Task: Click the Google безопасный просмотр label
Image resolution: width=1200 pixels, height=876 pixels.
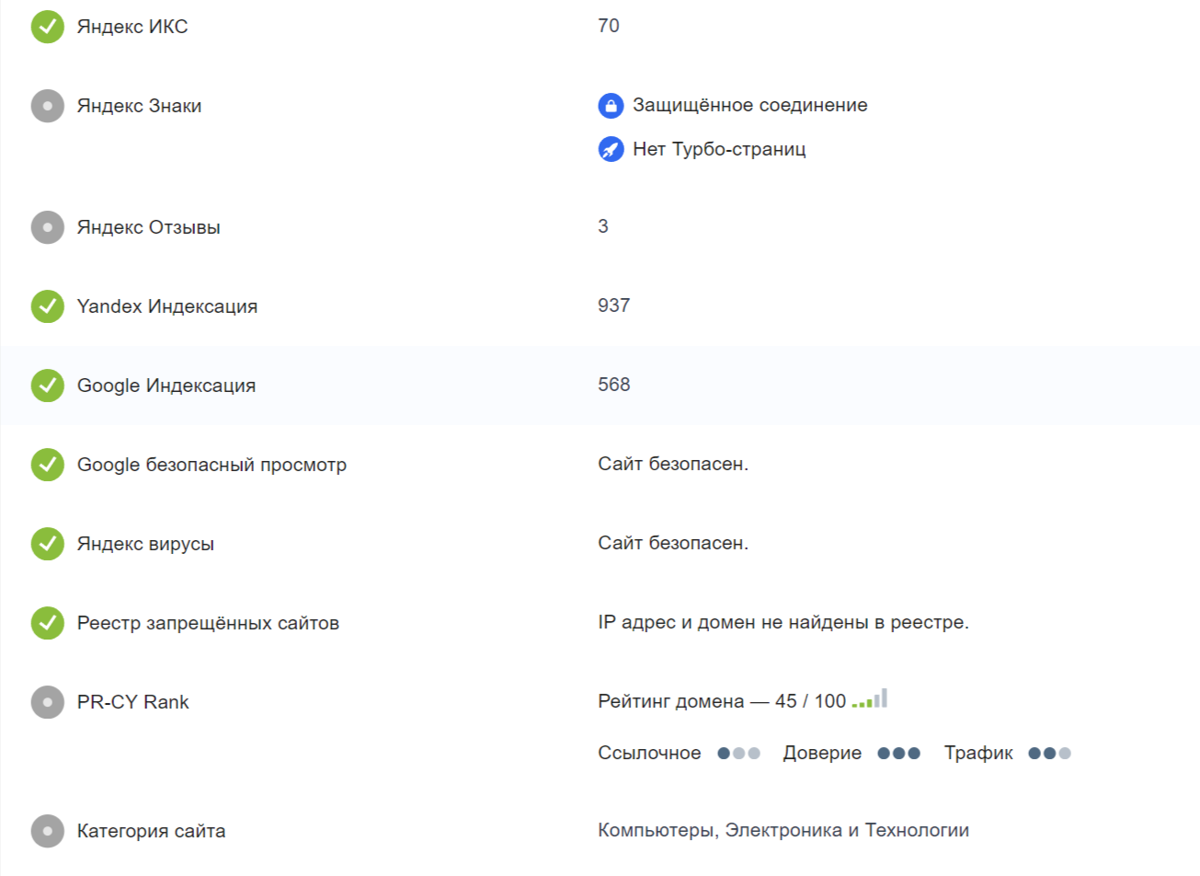Action: tap(211, 465)
